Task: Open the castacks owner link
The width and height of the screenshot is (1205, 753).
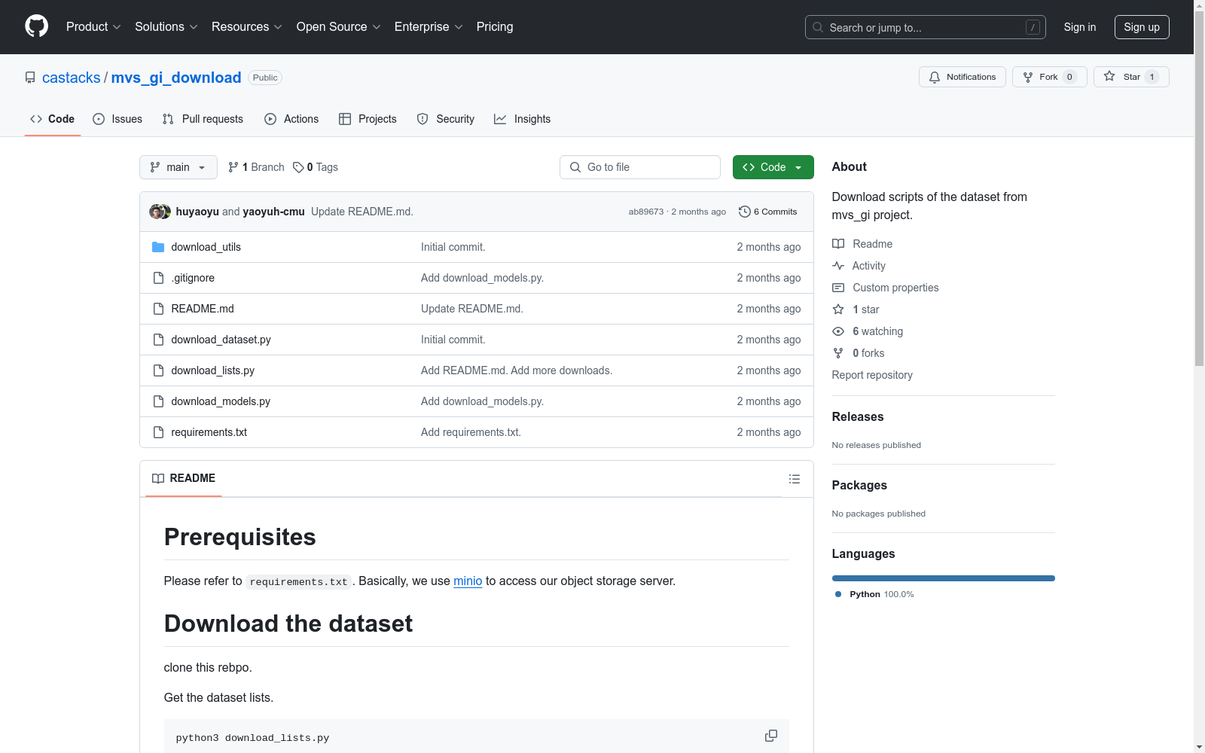Action: [x=72, y=78]
